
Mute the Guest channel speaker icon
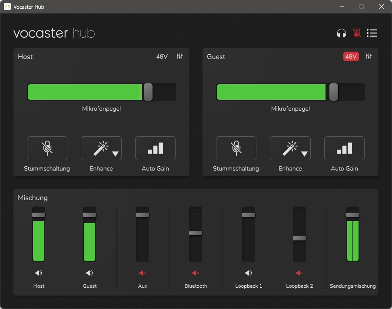(x=90, y=273)
